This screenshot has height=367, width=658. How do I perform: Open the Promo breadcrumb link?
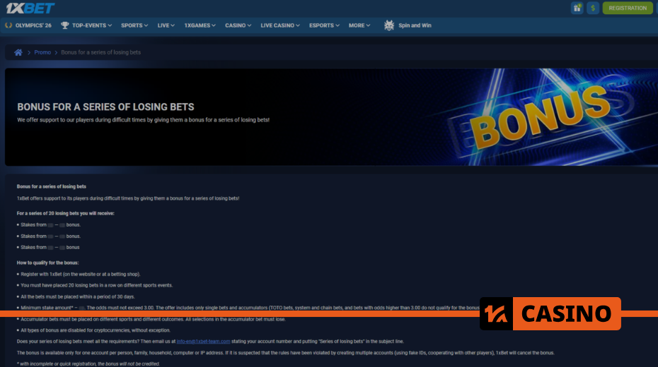(42, 52)
